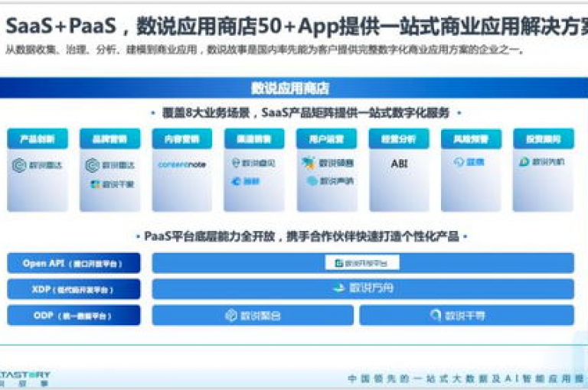Click the green-blue logo in 投资顾问 card
The width and height of the screenshot is (588, 390).
point(541,161)
